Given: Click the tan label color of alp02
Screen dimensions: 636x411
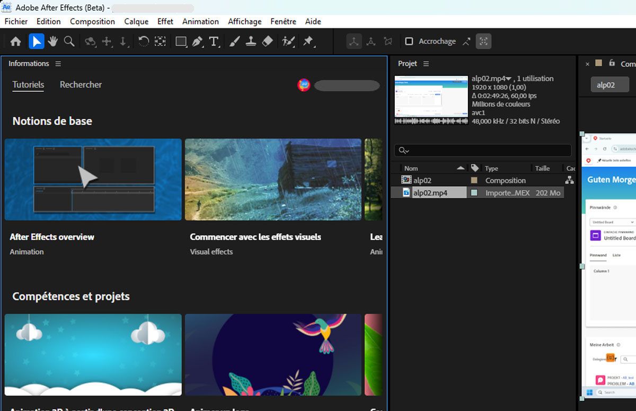Looking at the screenshot, I should coord(474,180).
